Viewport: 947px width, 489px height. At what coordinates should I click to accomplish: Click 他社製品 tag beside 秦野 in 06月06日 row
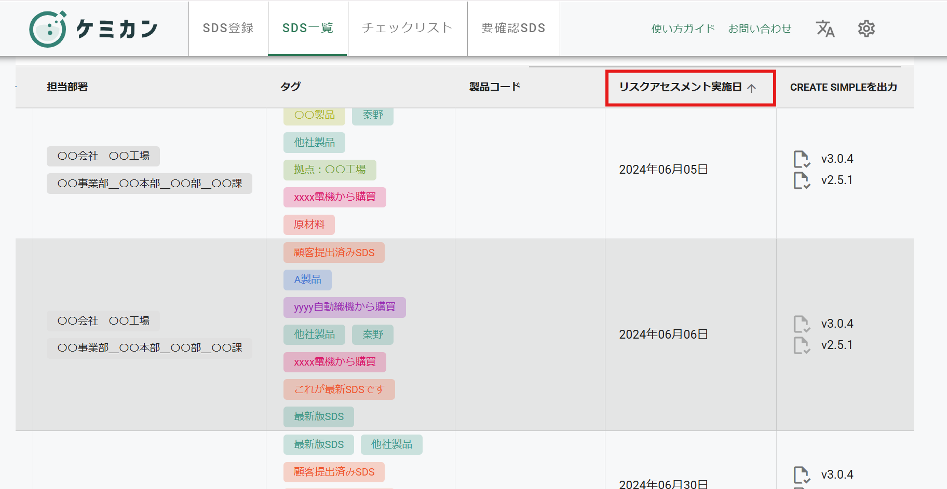click(x=314, y=334)
